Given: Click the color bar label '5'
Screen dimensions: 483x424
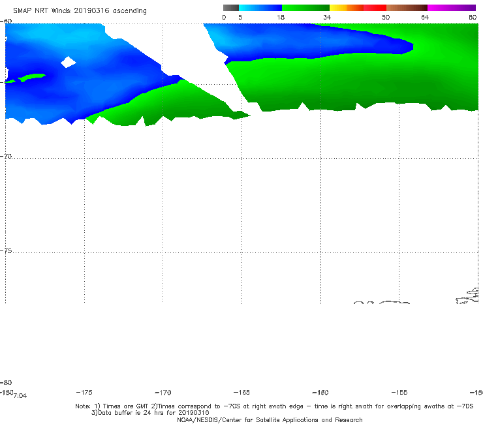Looking at the screenshot, I should pos(240,18).
